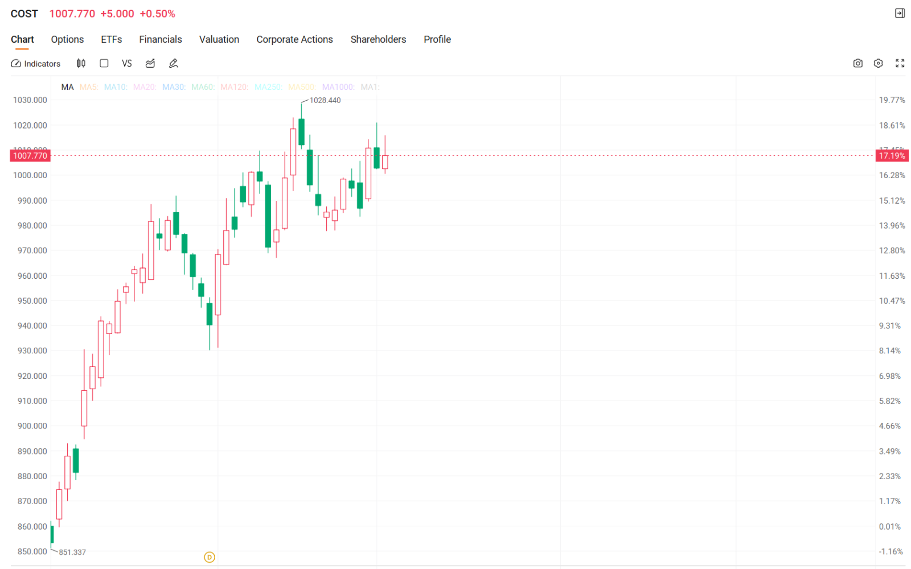
Task: Click the 1000.000 price axis label
Action: (x=30, y=175)
